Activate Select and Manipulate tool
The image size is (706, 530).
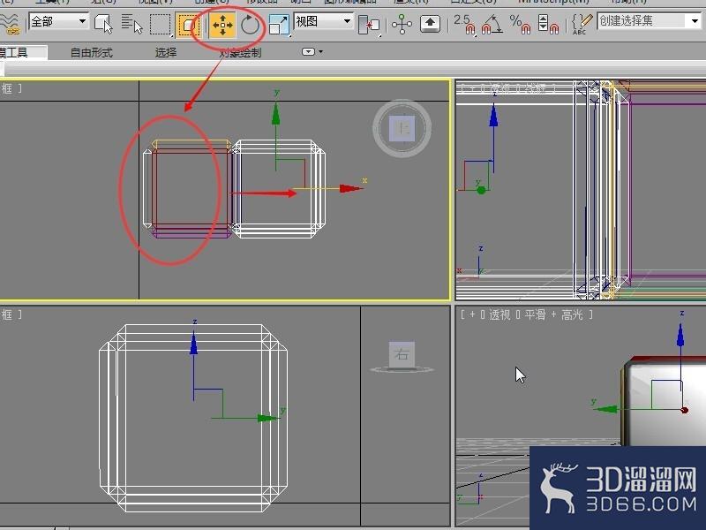[402, 24]
